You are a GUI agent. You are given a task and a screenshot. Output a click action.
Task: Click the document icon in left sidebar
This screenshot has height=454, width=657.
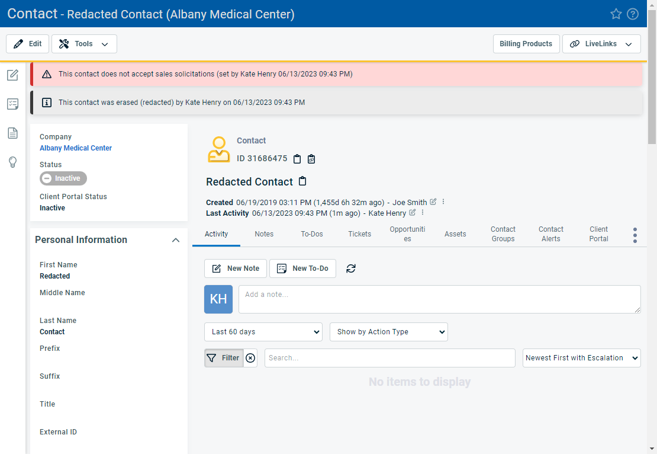click(x=12, y=133)
